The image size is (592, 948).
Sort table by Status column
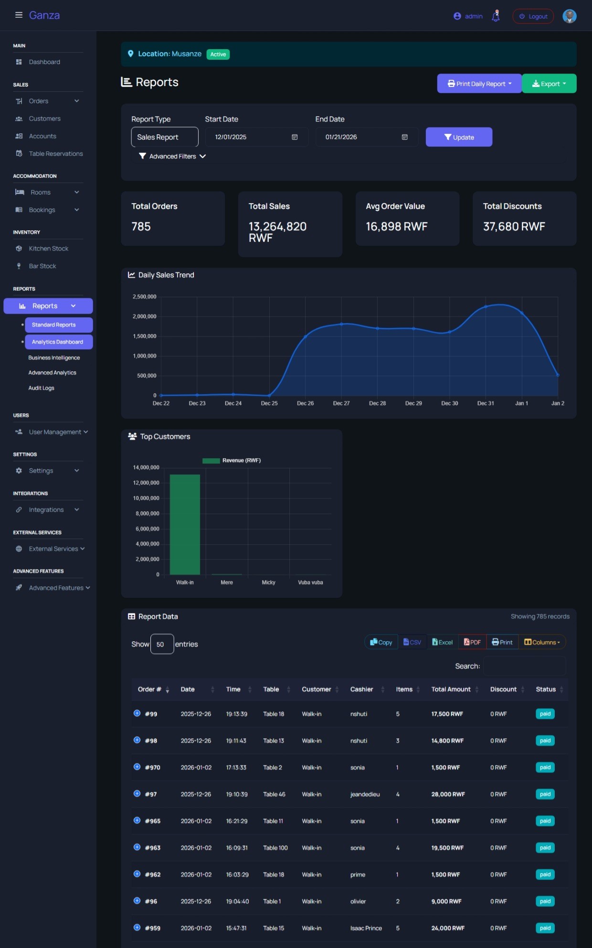pyautogui.click(x=549, y=689)
